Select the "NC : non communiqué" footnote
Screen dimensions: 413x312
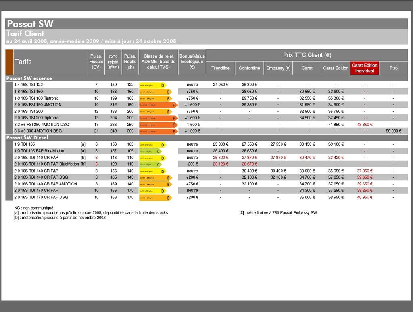point(34,208)
